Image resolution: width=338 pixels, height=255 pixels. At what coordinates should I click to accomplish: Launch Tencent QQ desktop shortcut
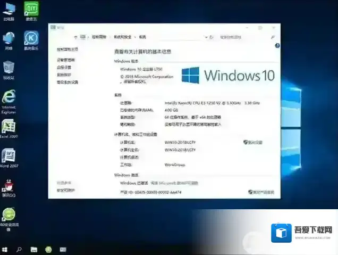[9, 186]
